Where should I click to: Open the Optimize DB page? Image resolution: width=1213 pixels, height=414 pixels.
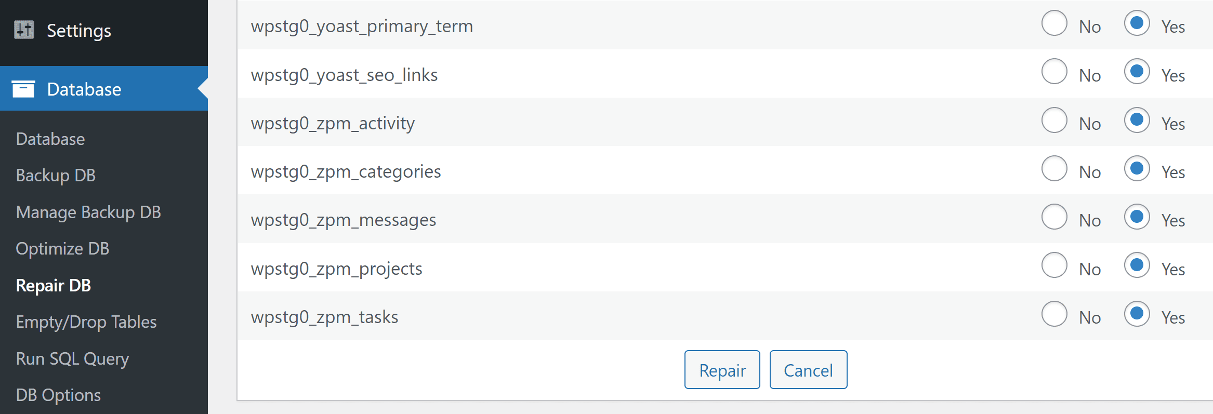click(62, 248)
